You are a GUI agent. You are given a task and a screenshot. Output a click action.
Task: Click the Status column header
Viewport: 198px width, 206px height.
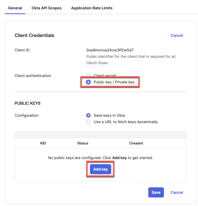coord(82,143)
